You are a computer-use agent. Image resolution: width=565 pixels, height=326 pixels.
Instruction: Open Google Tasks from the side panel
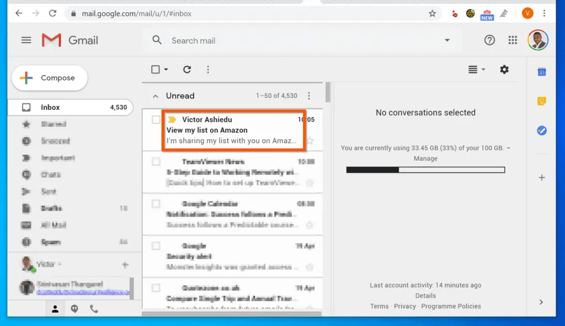(541, 130)
